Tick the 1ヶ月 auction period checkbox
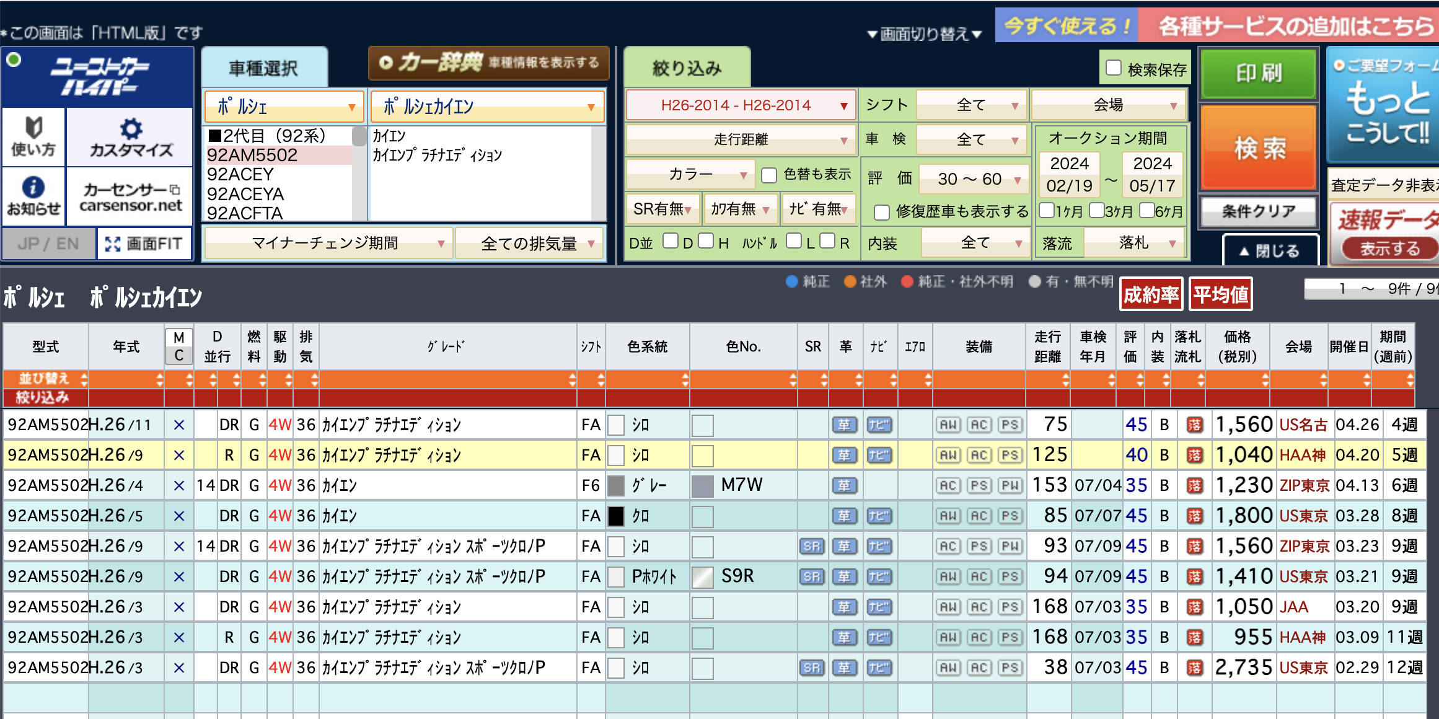Screen dimensions: 1439x719 tap(1047, 210)
